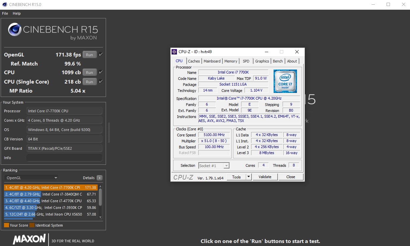Click the Intel Core i7 logo badge
The image size is (410, 246).
click(285, 81)
